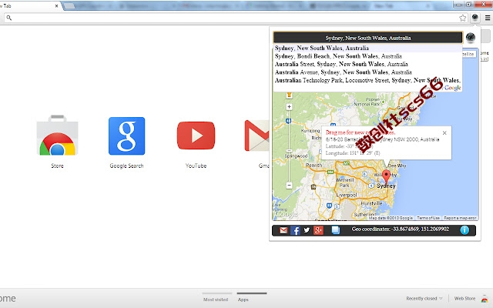Share location on Google Plus
This screenshot has width=493, height=308.
(x=318, y=230)
